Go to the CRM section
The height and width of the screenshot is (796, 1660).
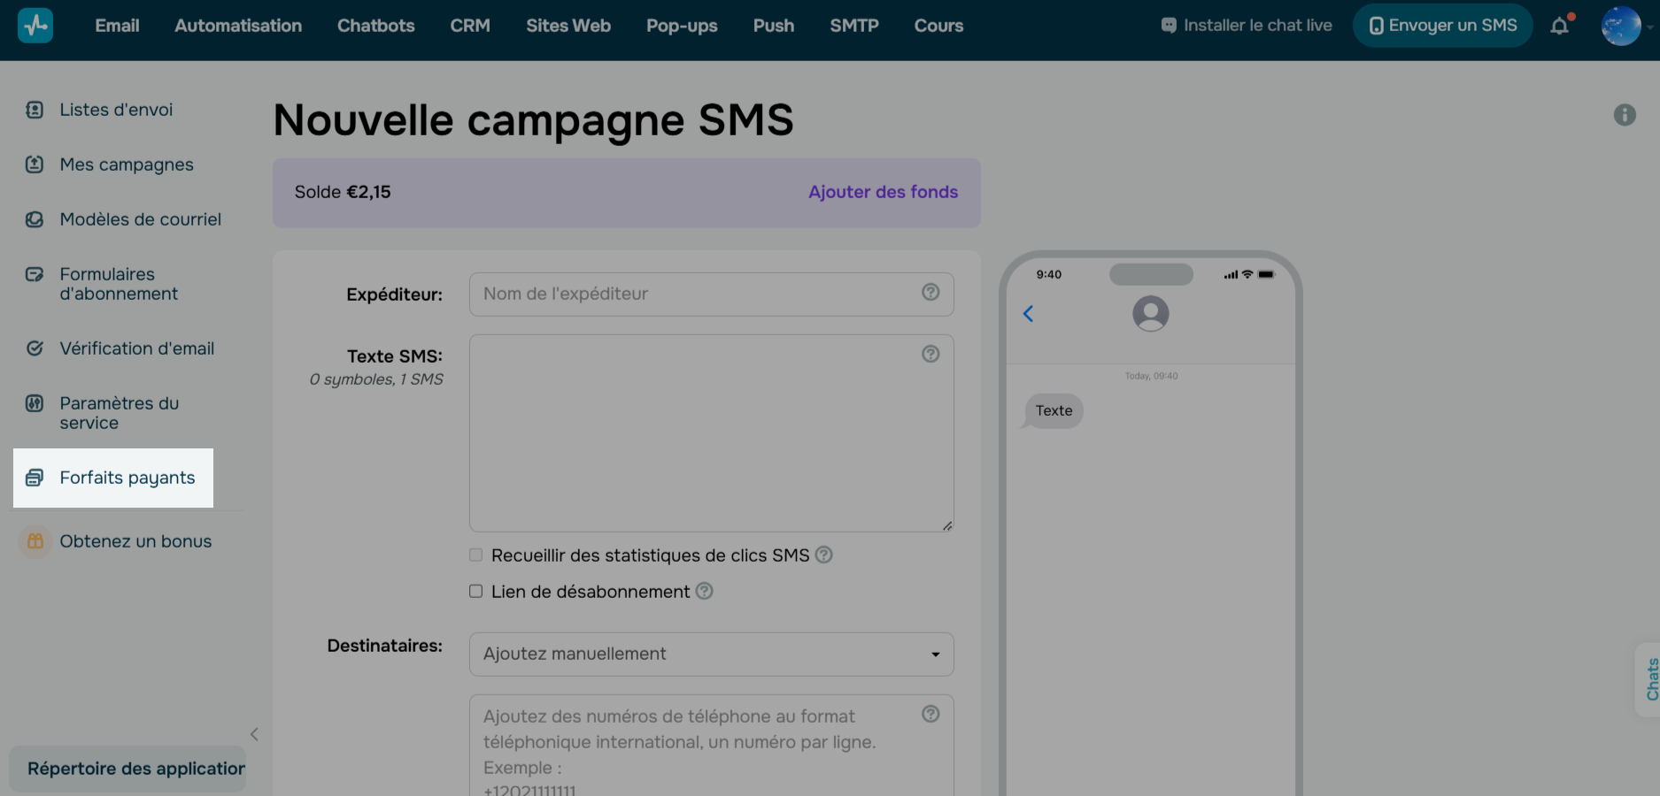point(470,26)
